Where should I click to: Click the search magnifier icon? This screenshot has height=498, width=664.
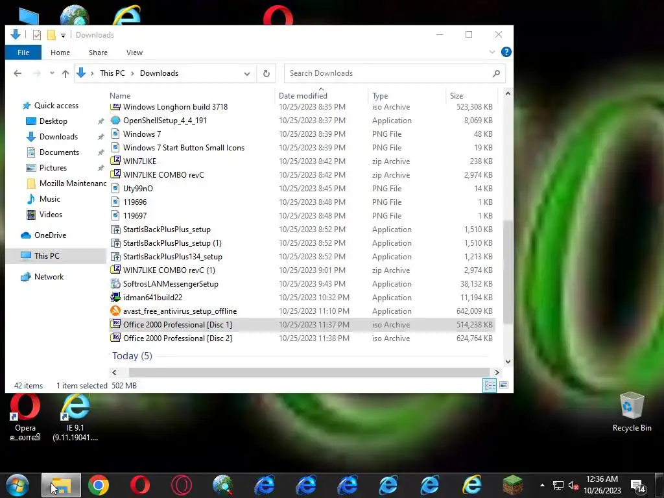tap(496, 73)
